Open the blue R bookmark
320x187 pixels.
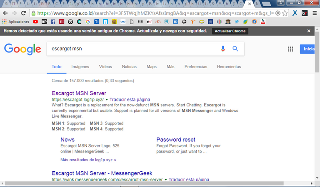tap(105, 22)
